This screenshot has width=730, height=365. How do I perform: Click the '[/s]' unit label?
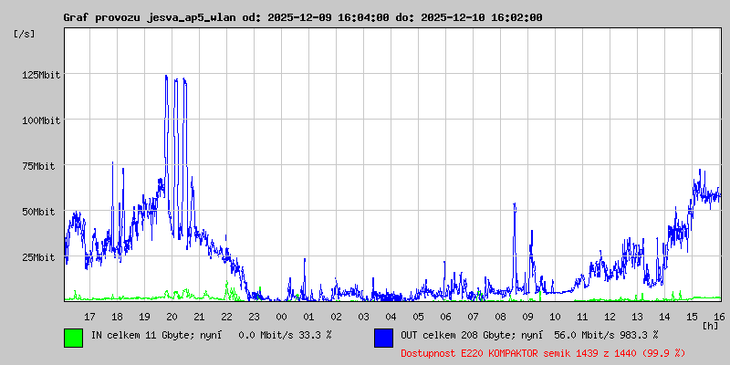pyautogui.click(x=25, y=34)
